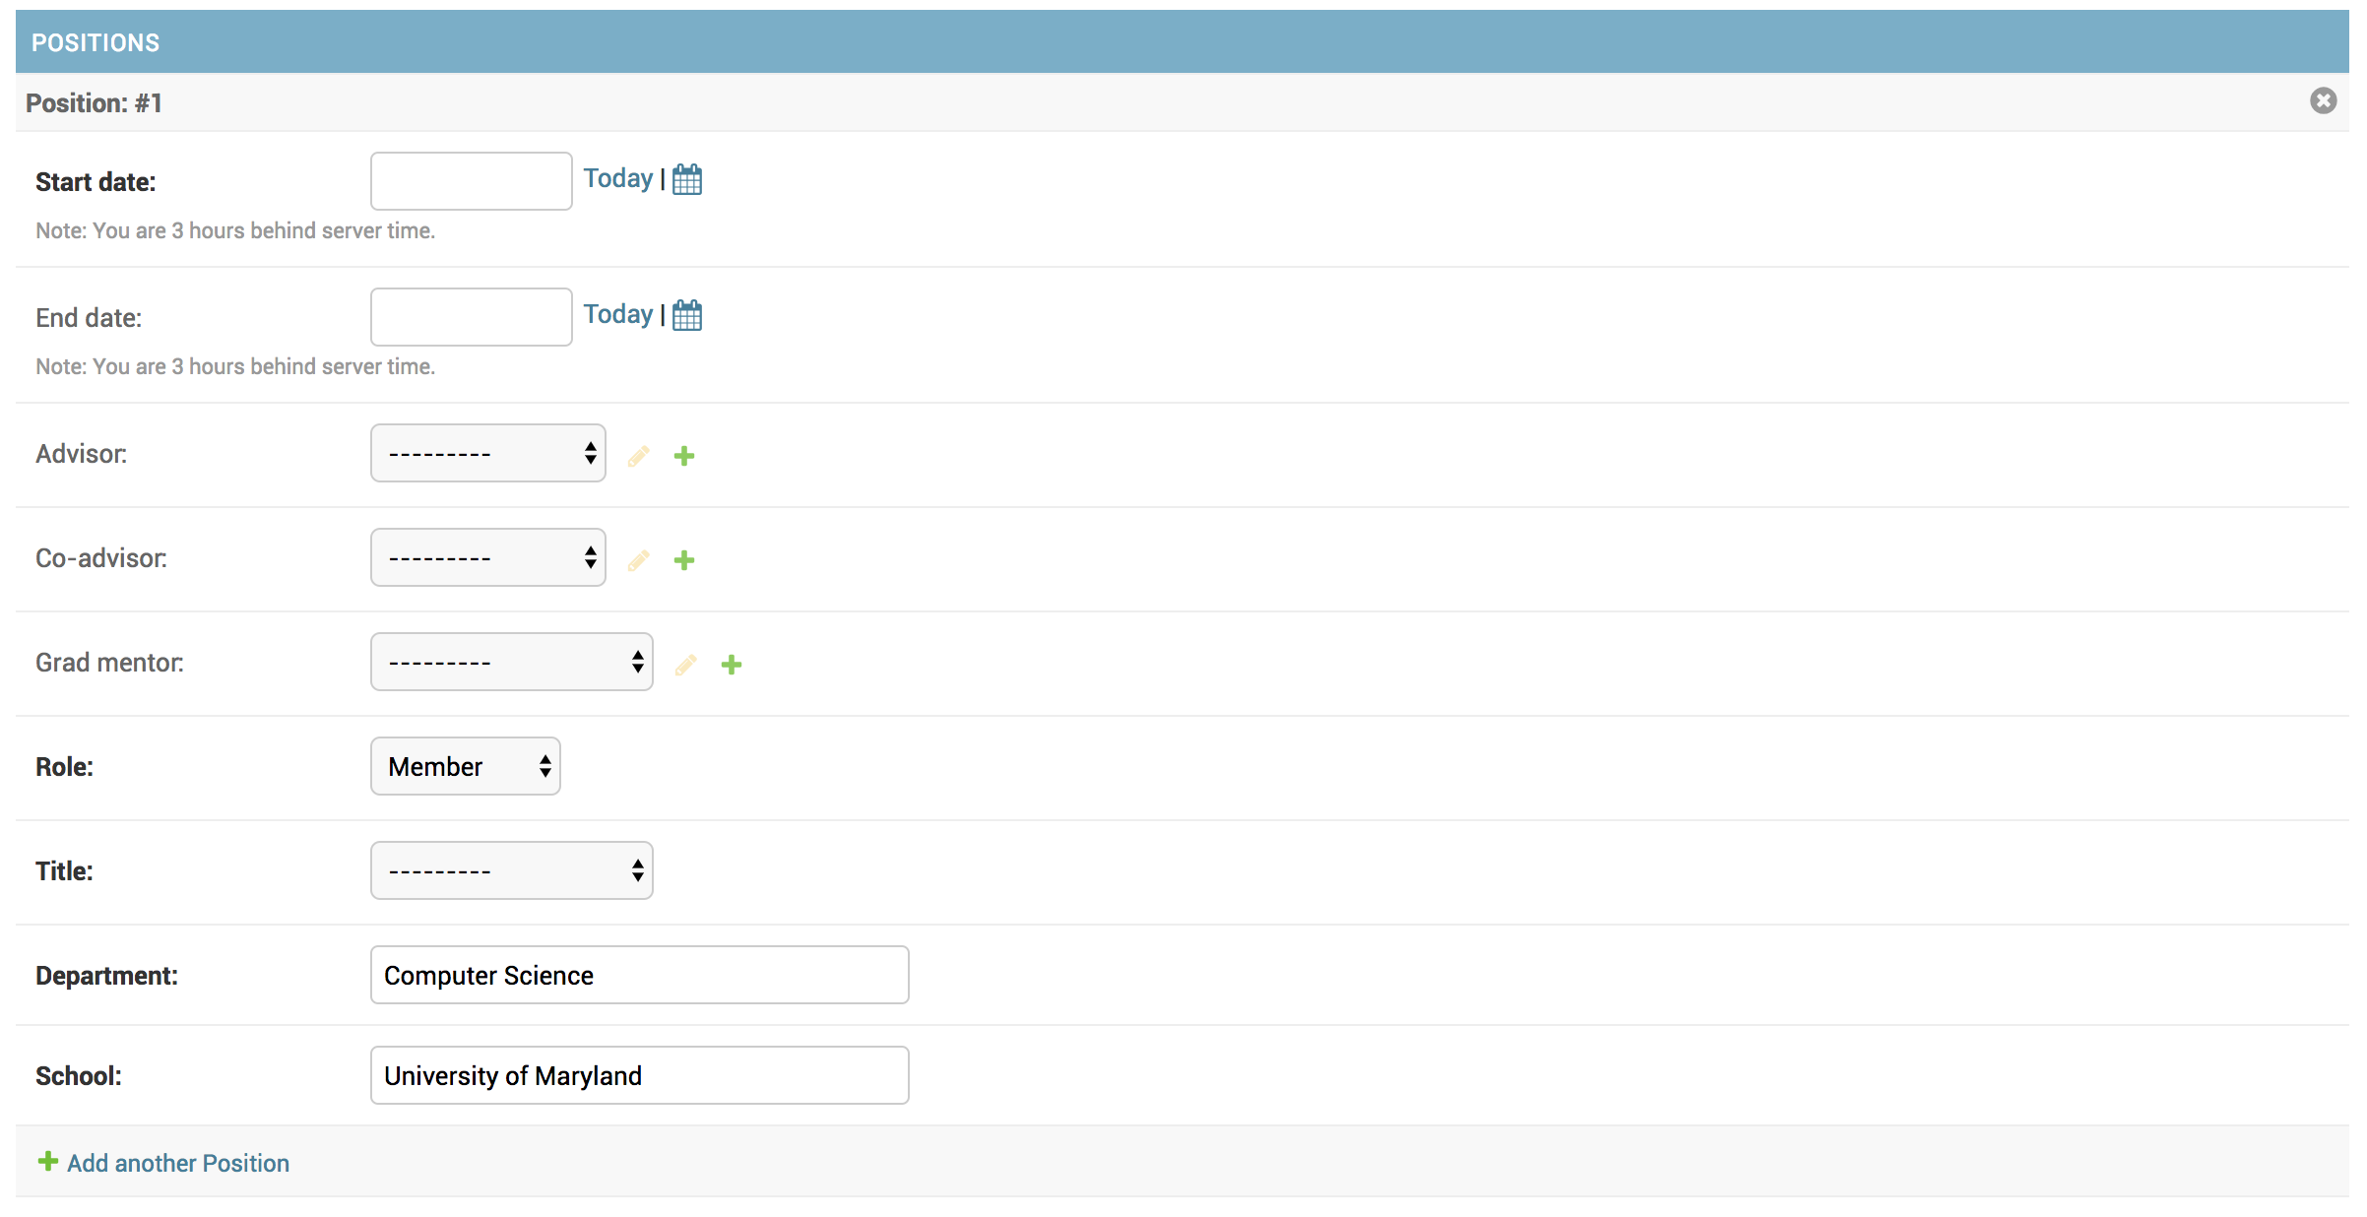Click Today link next to Start date
This screenshot has height=1217, width=2367.
[x=617, y=178]
